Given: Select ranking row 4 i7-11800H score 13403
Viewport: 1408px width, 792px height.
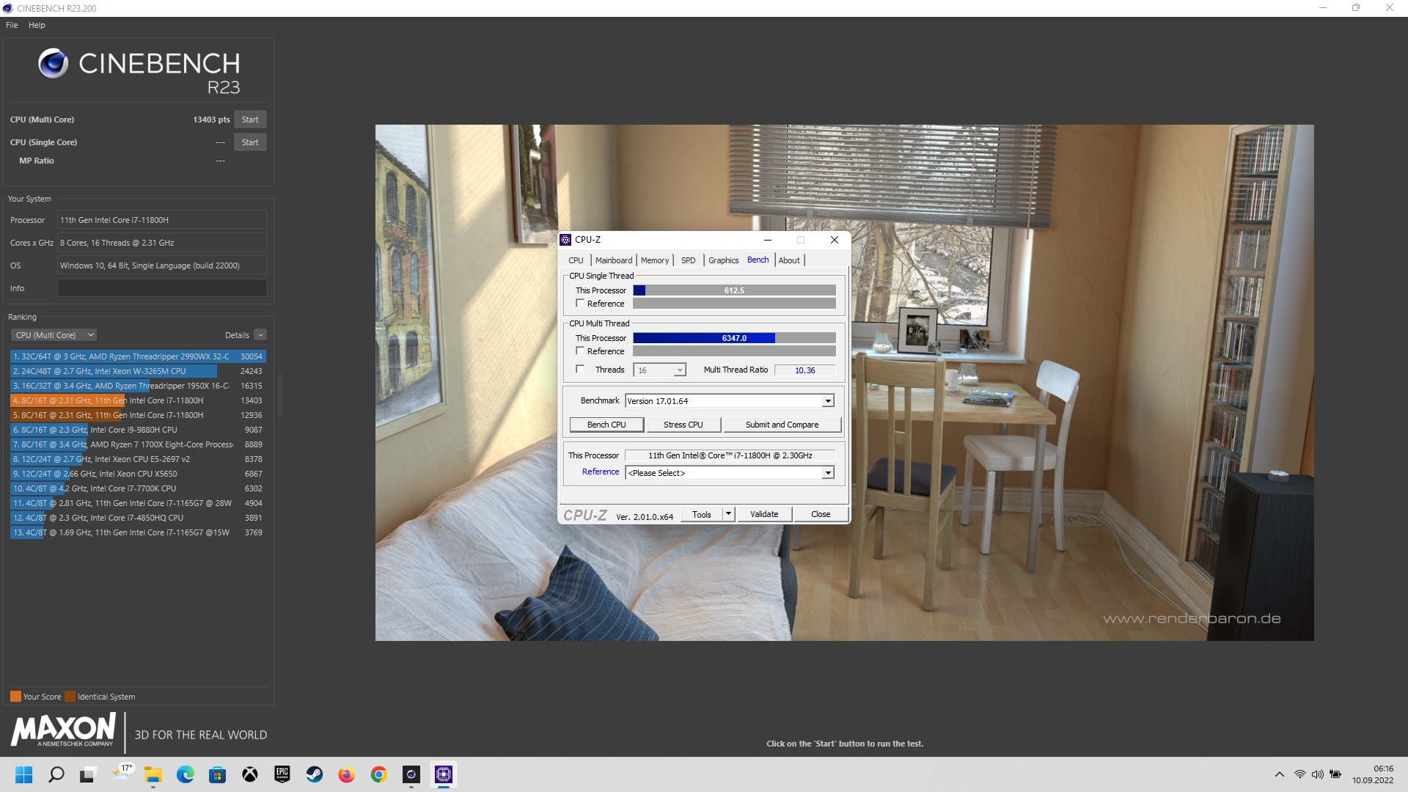Looking at the screenshot, I should pos(138,400).
